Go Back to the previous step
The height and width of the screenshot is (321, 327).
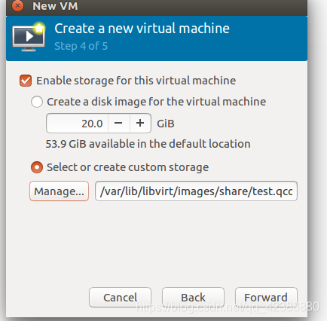193,298
